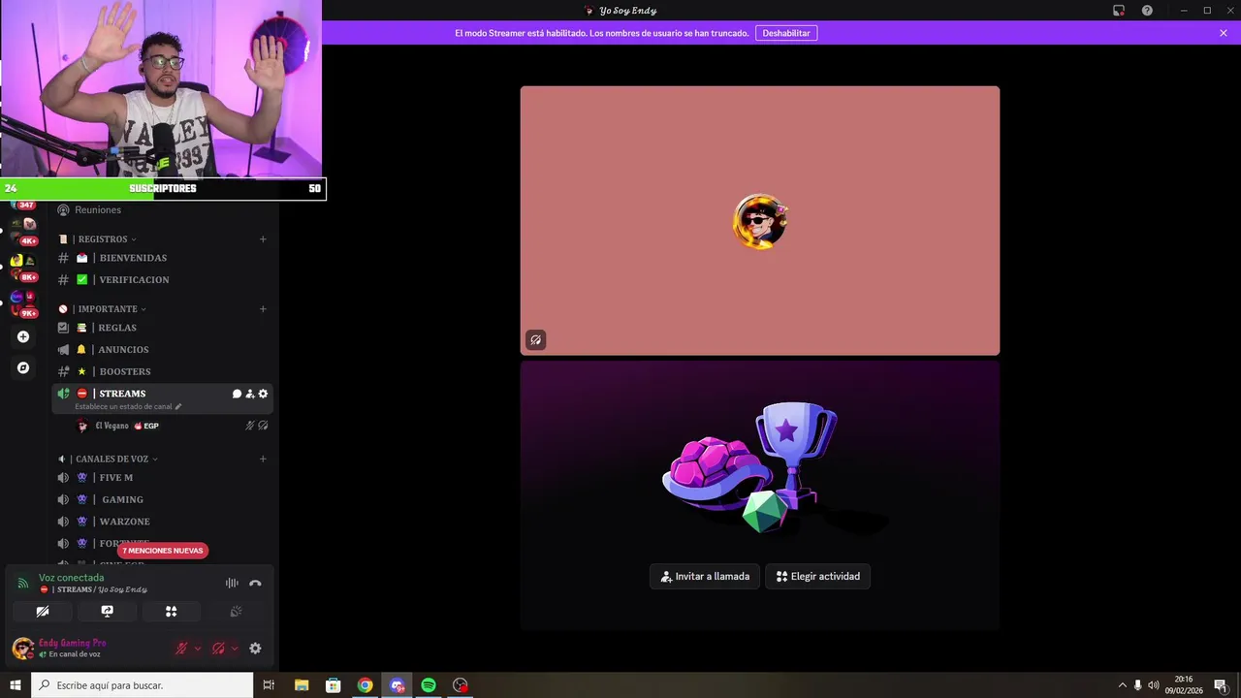The height and width of the screenshot is (698, 1241).
Task: Open File Explorer from taskbar
Action: pyautogui.click(x=302, y=685)
